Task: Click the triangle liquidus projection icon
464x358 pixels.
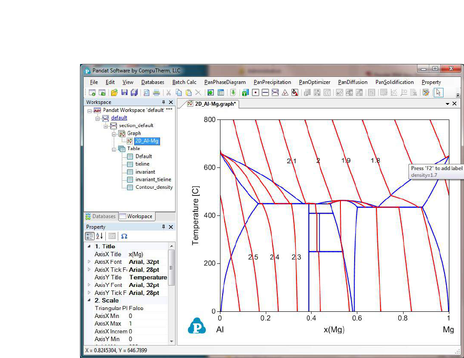Action: coord(285,92)
